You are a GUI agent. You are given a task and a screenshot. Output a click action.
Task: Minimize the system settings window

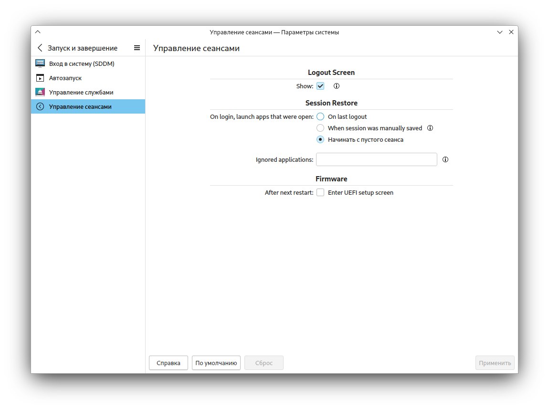tap(500, 32)
